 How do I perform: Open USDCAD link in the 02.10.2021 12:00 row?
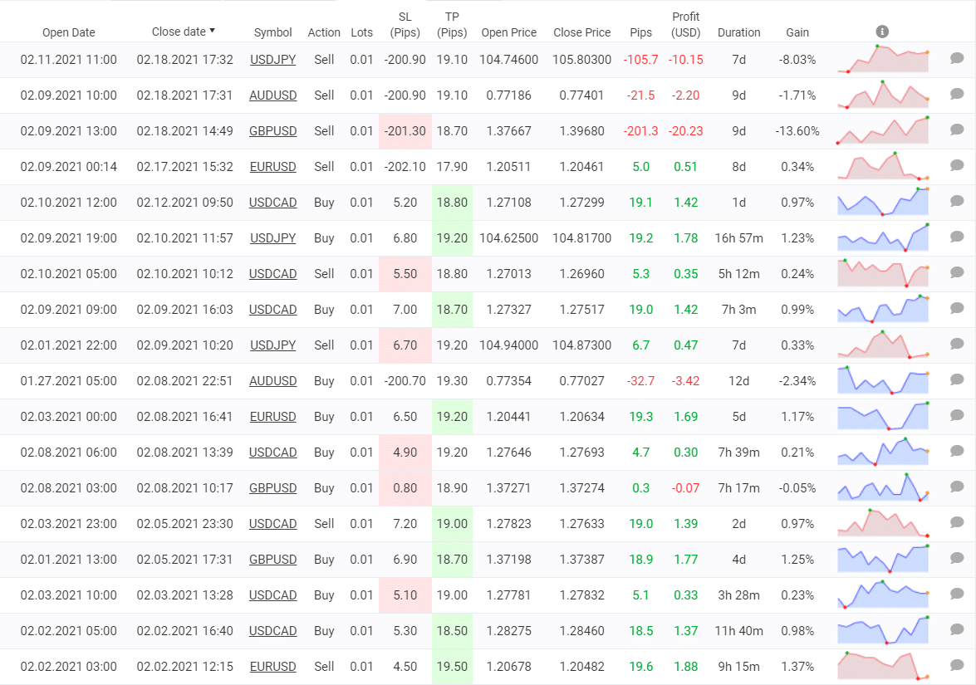click(x=272, y=203)
